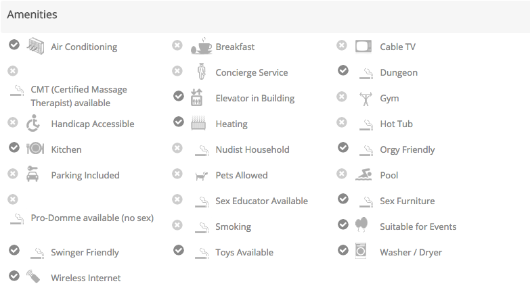Toggle the Dungeon checkmark
Viewport: 530px width, 292px height.
tap(343, 70)
